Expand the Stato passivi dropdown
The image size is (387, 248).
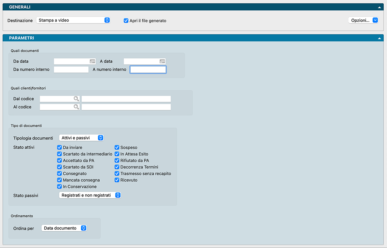click(90, 195)
